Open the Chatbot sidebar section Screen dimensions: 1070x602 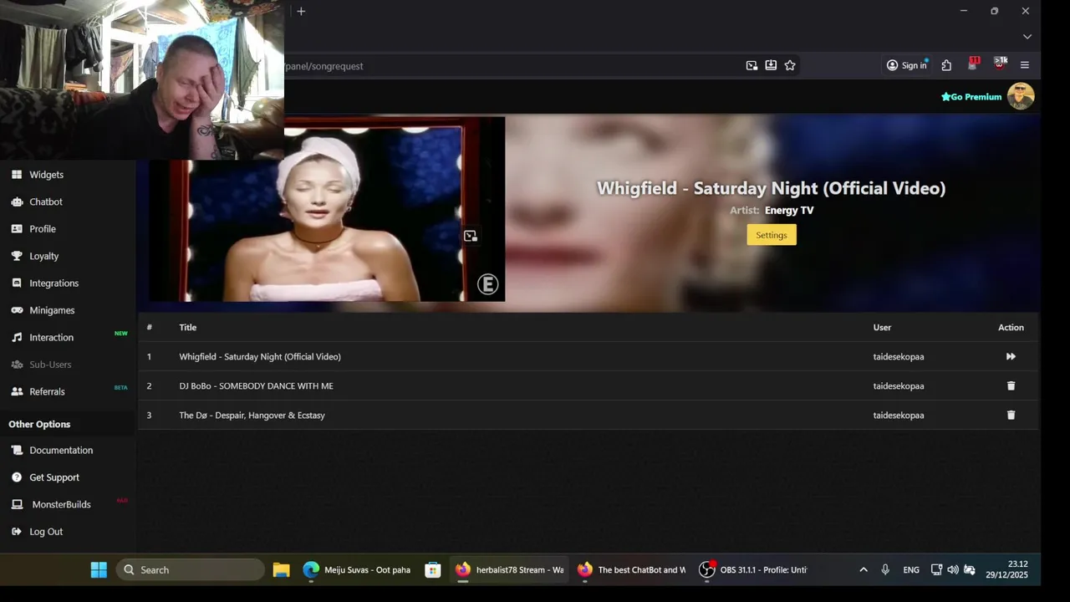pos(46,202)
